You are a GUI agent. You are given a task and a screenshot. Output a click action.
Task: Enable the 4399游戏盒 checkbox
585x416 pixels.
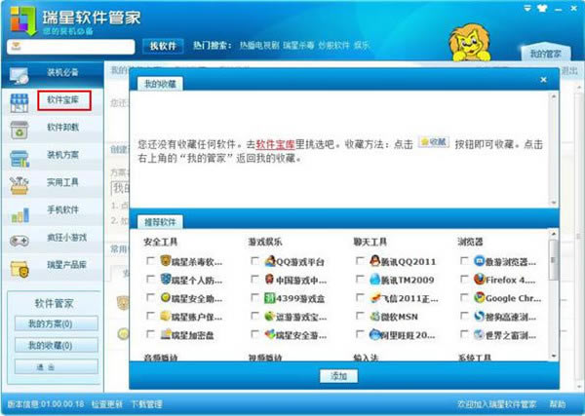coord(254,298)
